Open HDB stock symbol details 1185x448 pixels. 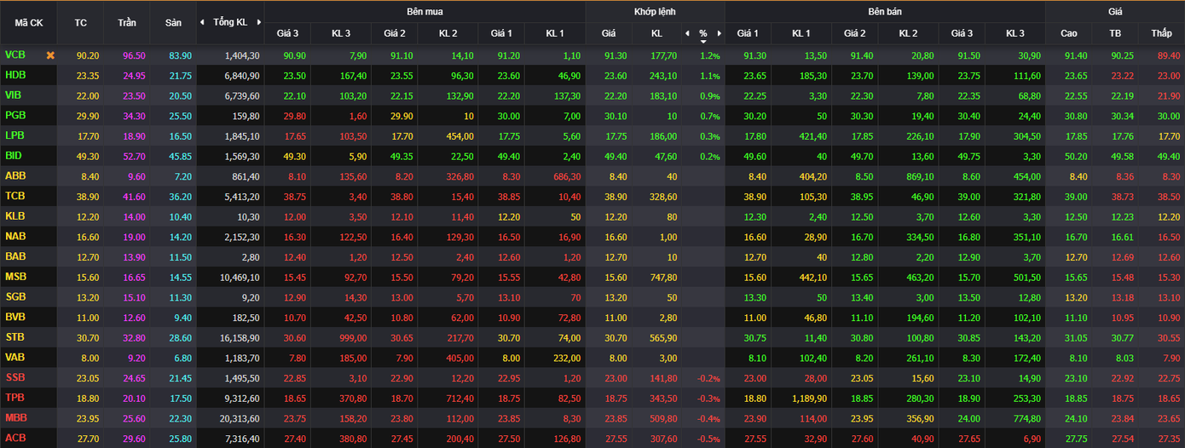click(x=15, y=75)
